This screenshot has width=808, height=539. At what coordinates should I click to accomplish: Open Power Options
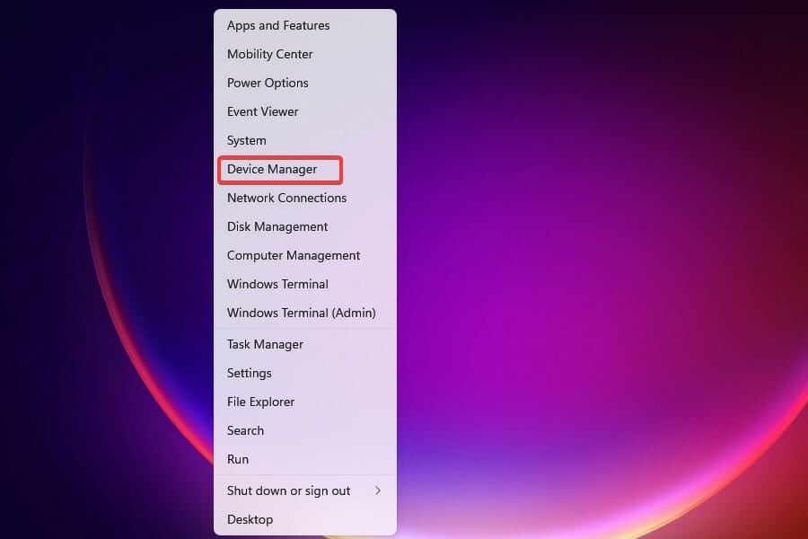pyautogui.click(x=305, y=83)
